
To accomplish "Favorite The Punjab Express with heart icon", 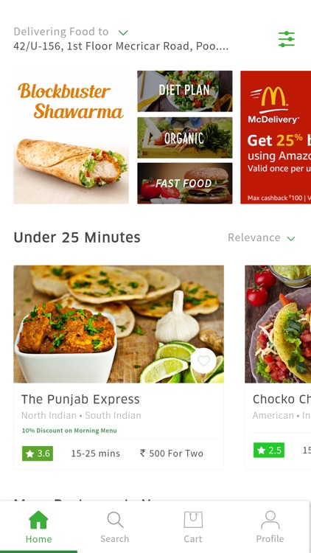I will (203, 361).
